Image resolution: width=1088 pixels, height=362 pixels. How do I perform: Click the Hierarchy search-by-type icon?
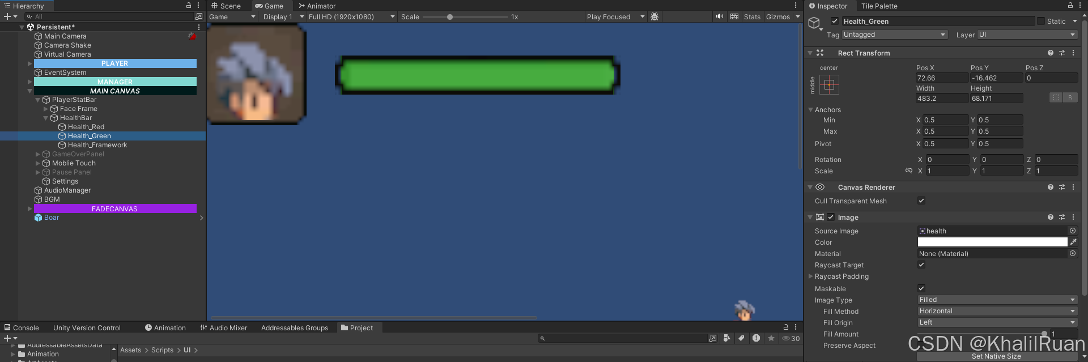click(198, 16)
